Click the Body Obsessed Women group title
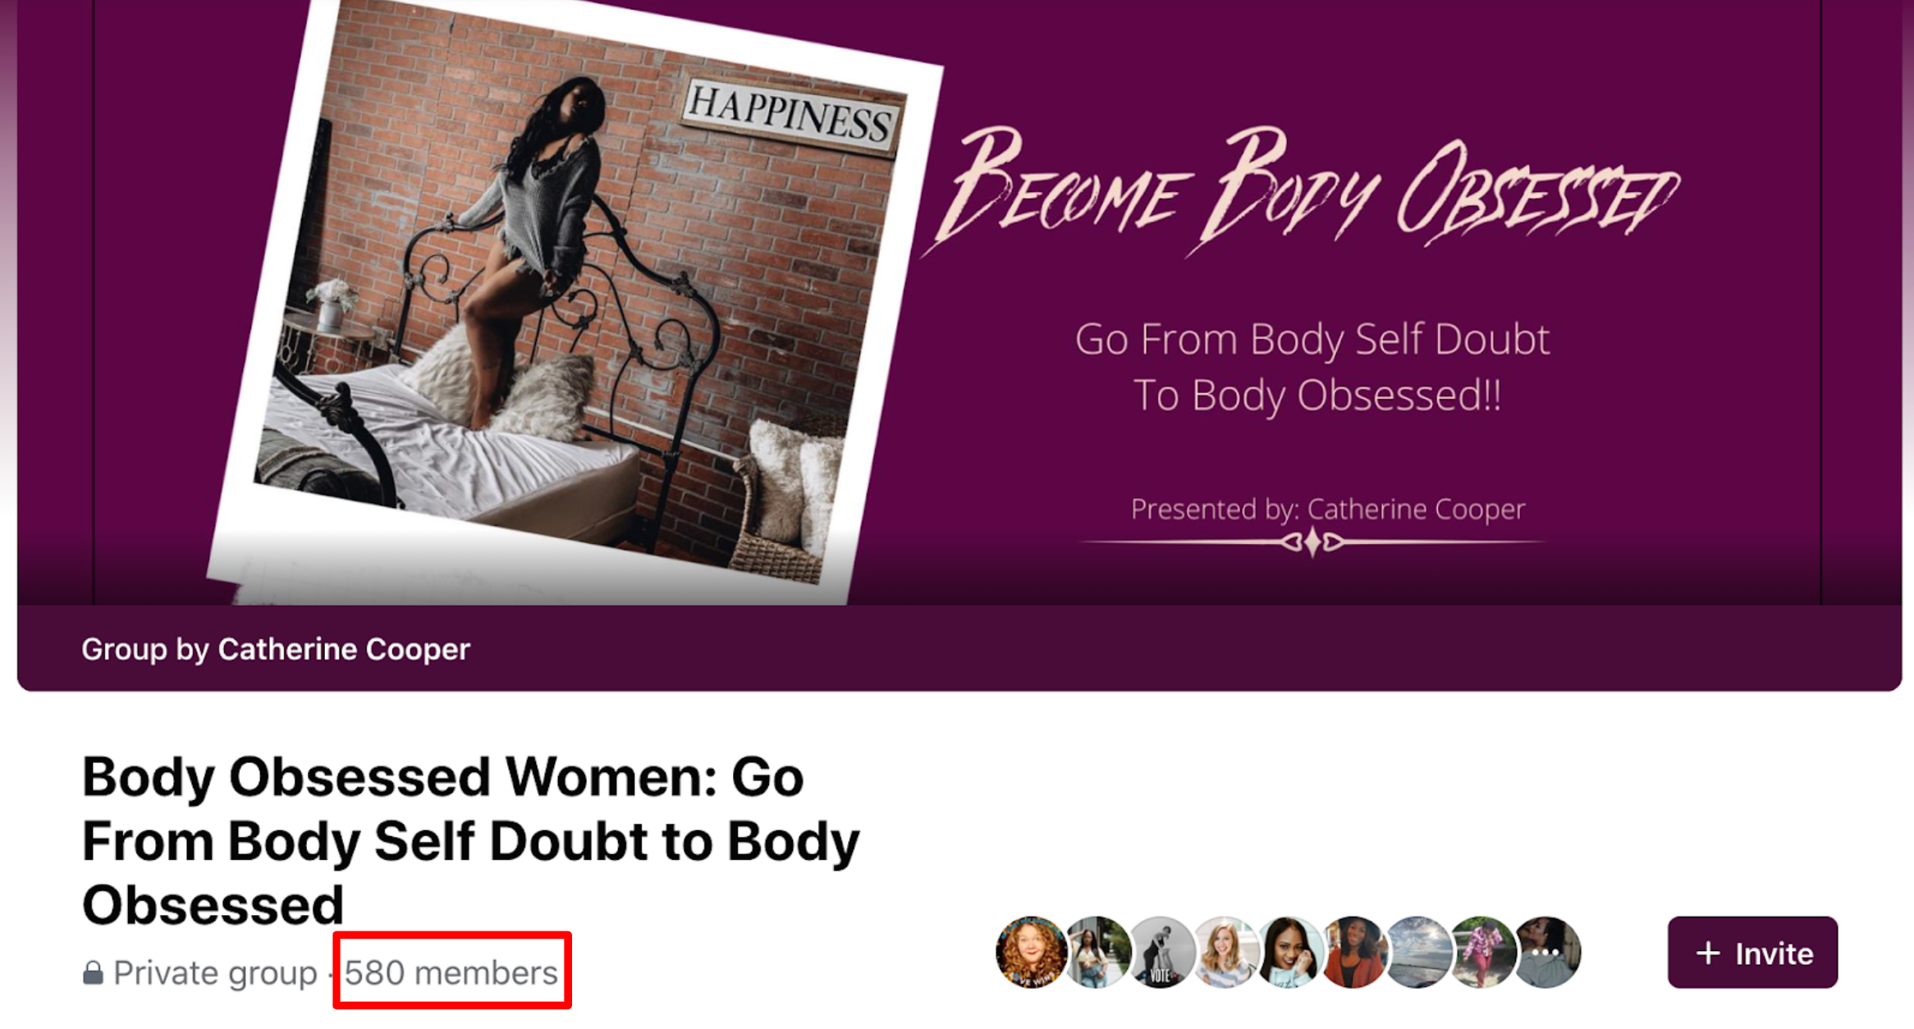1914x1029 pixels. 471,840
